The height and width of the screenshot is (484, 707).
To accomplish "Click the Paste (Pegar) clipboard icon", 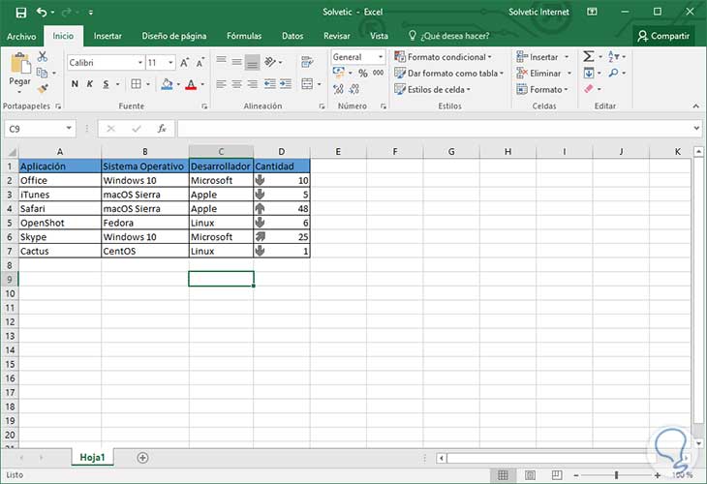I will pyautogui.click(x=19, y=63).
